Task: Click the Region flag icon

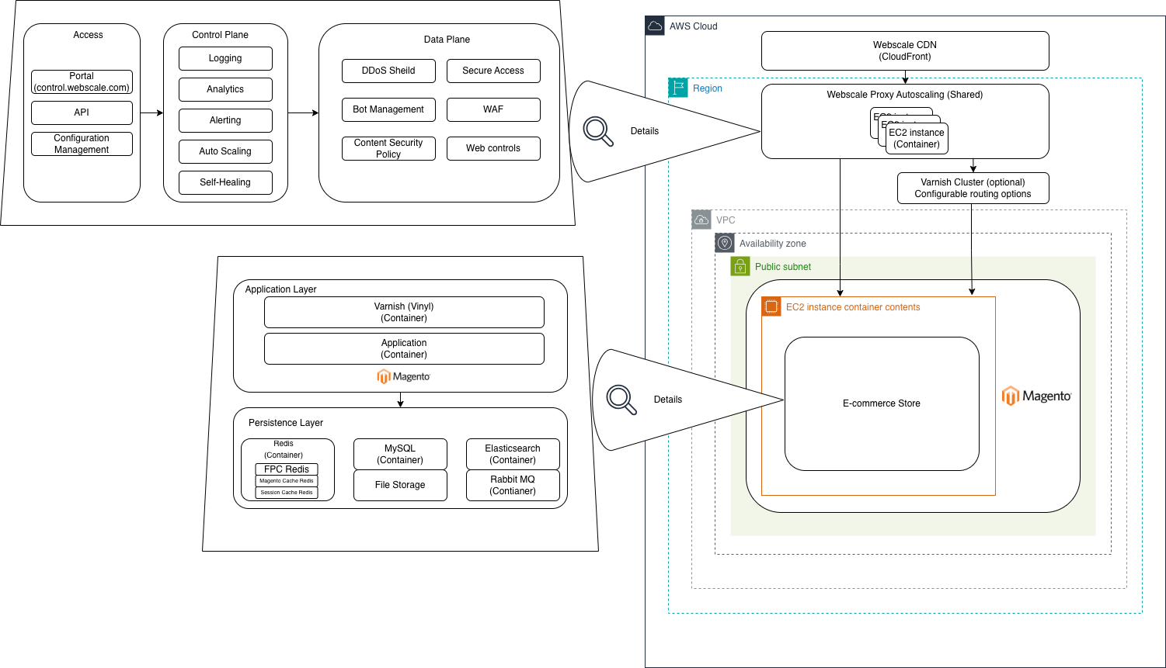Action: tap(678, 88)
